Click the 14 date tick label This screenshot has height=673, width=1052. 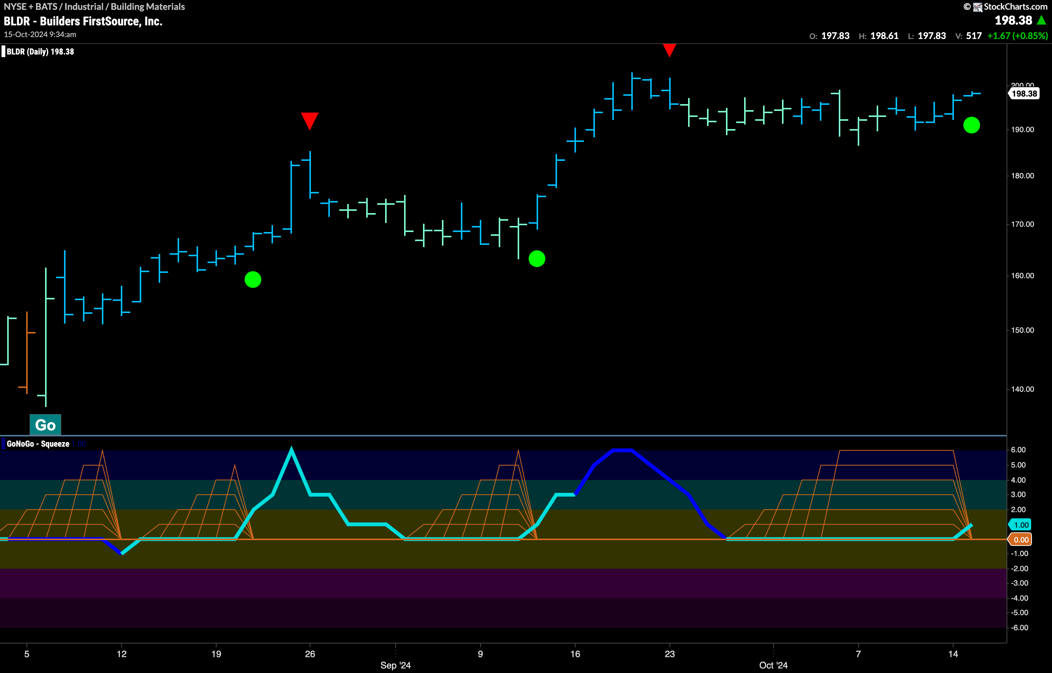tap(953, 654)
